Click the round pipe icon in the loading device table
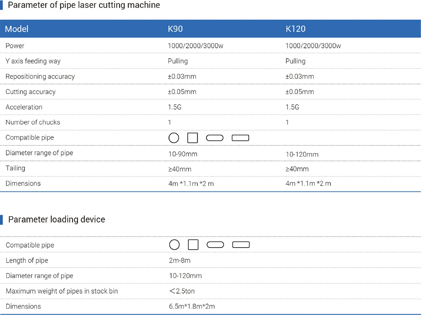Viewport: 421px width, 315px height. 174,245
